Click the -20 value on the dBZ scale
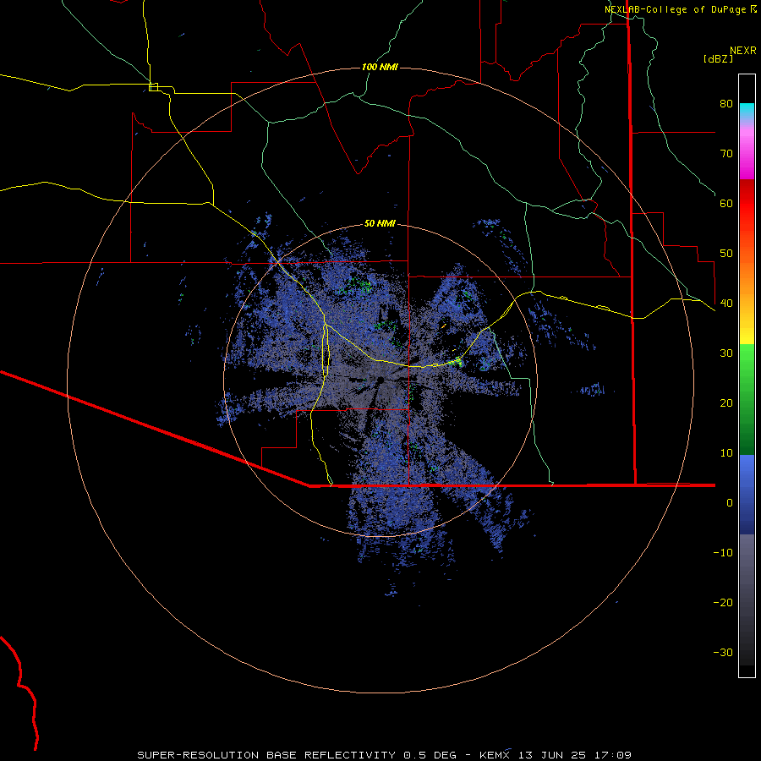This screenshot has width=761, height=761. coord(723,602)
